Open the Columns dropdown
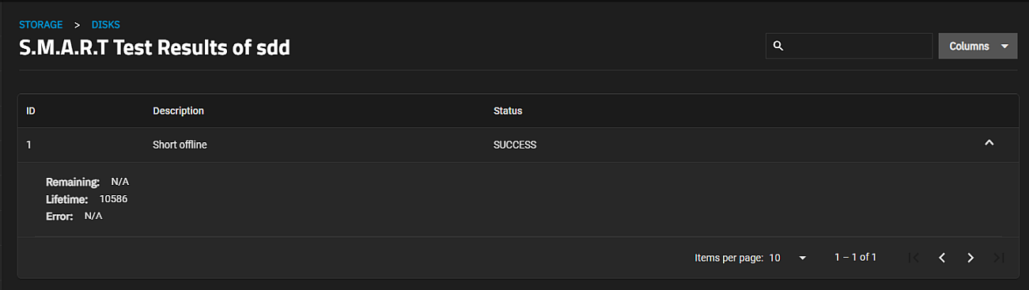 (978, 46)
